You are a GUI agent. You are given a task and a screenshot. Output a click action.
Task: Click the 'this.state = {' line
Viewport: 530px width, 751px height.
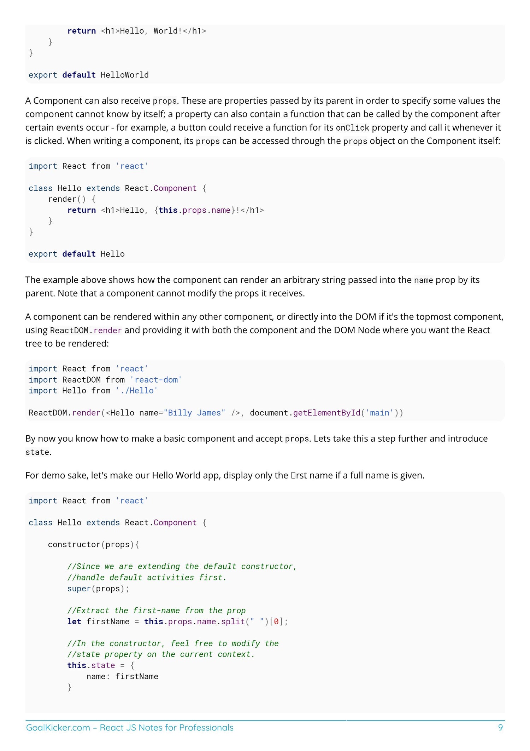click(x=101, y=665)
